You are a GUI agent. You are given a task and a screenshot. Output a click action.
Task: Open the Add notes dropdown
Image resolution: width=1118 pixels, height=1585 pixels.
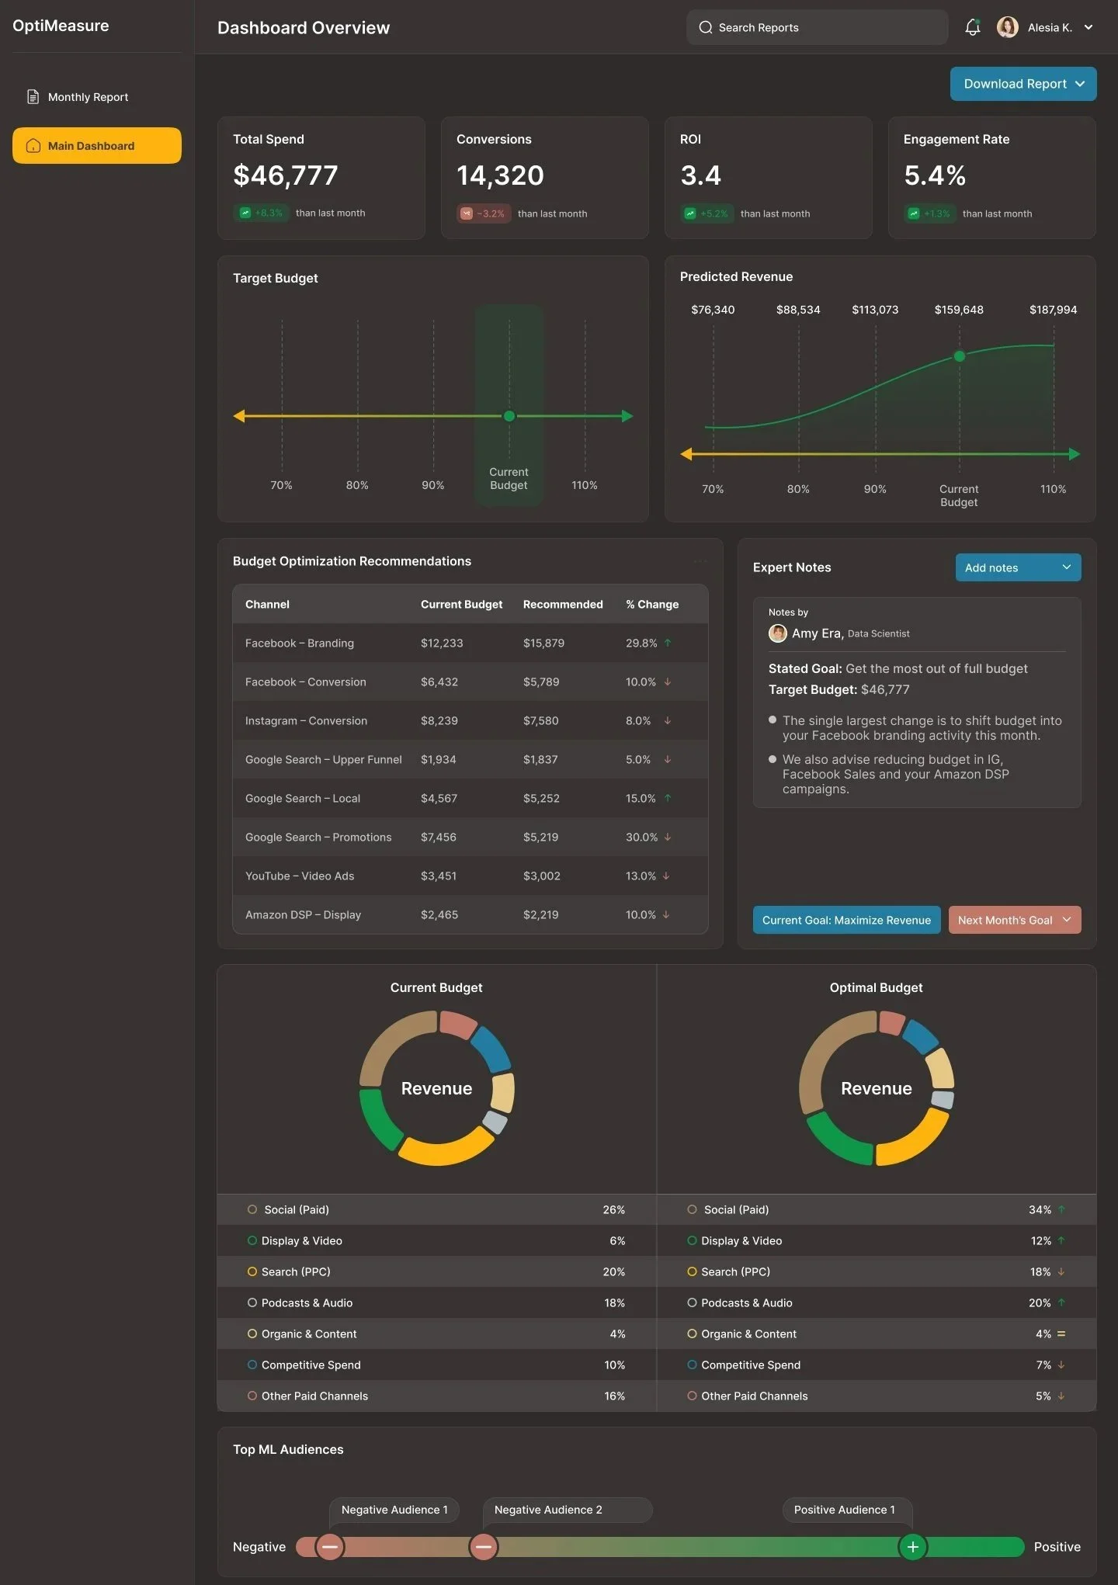pyautogui.click(x=1018, y=567)
